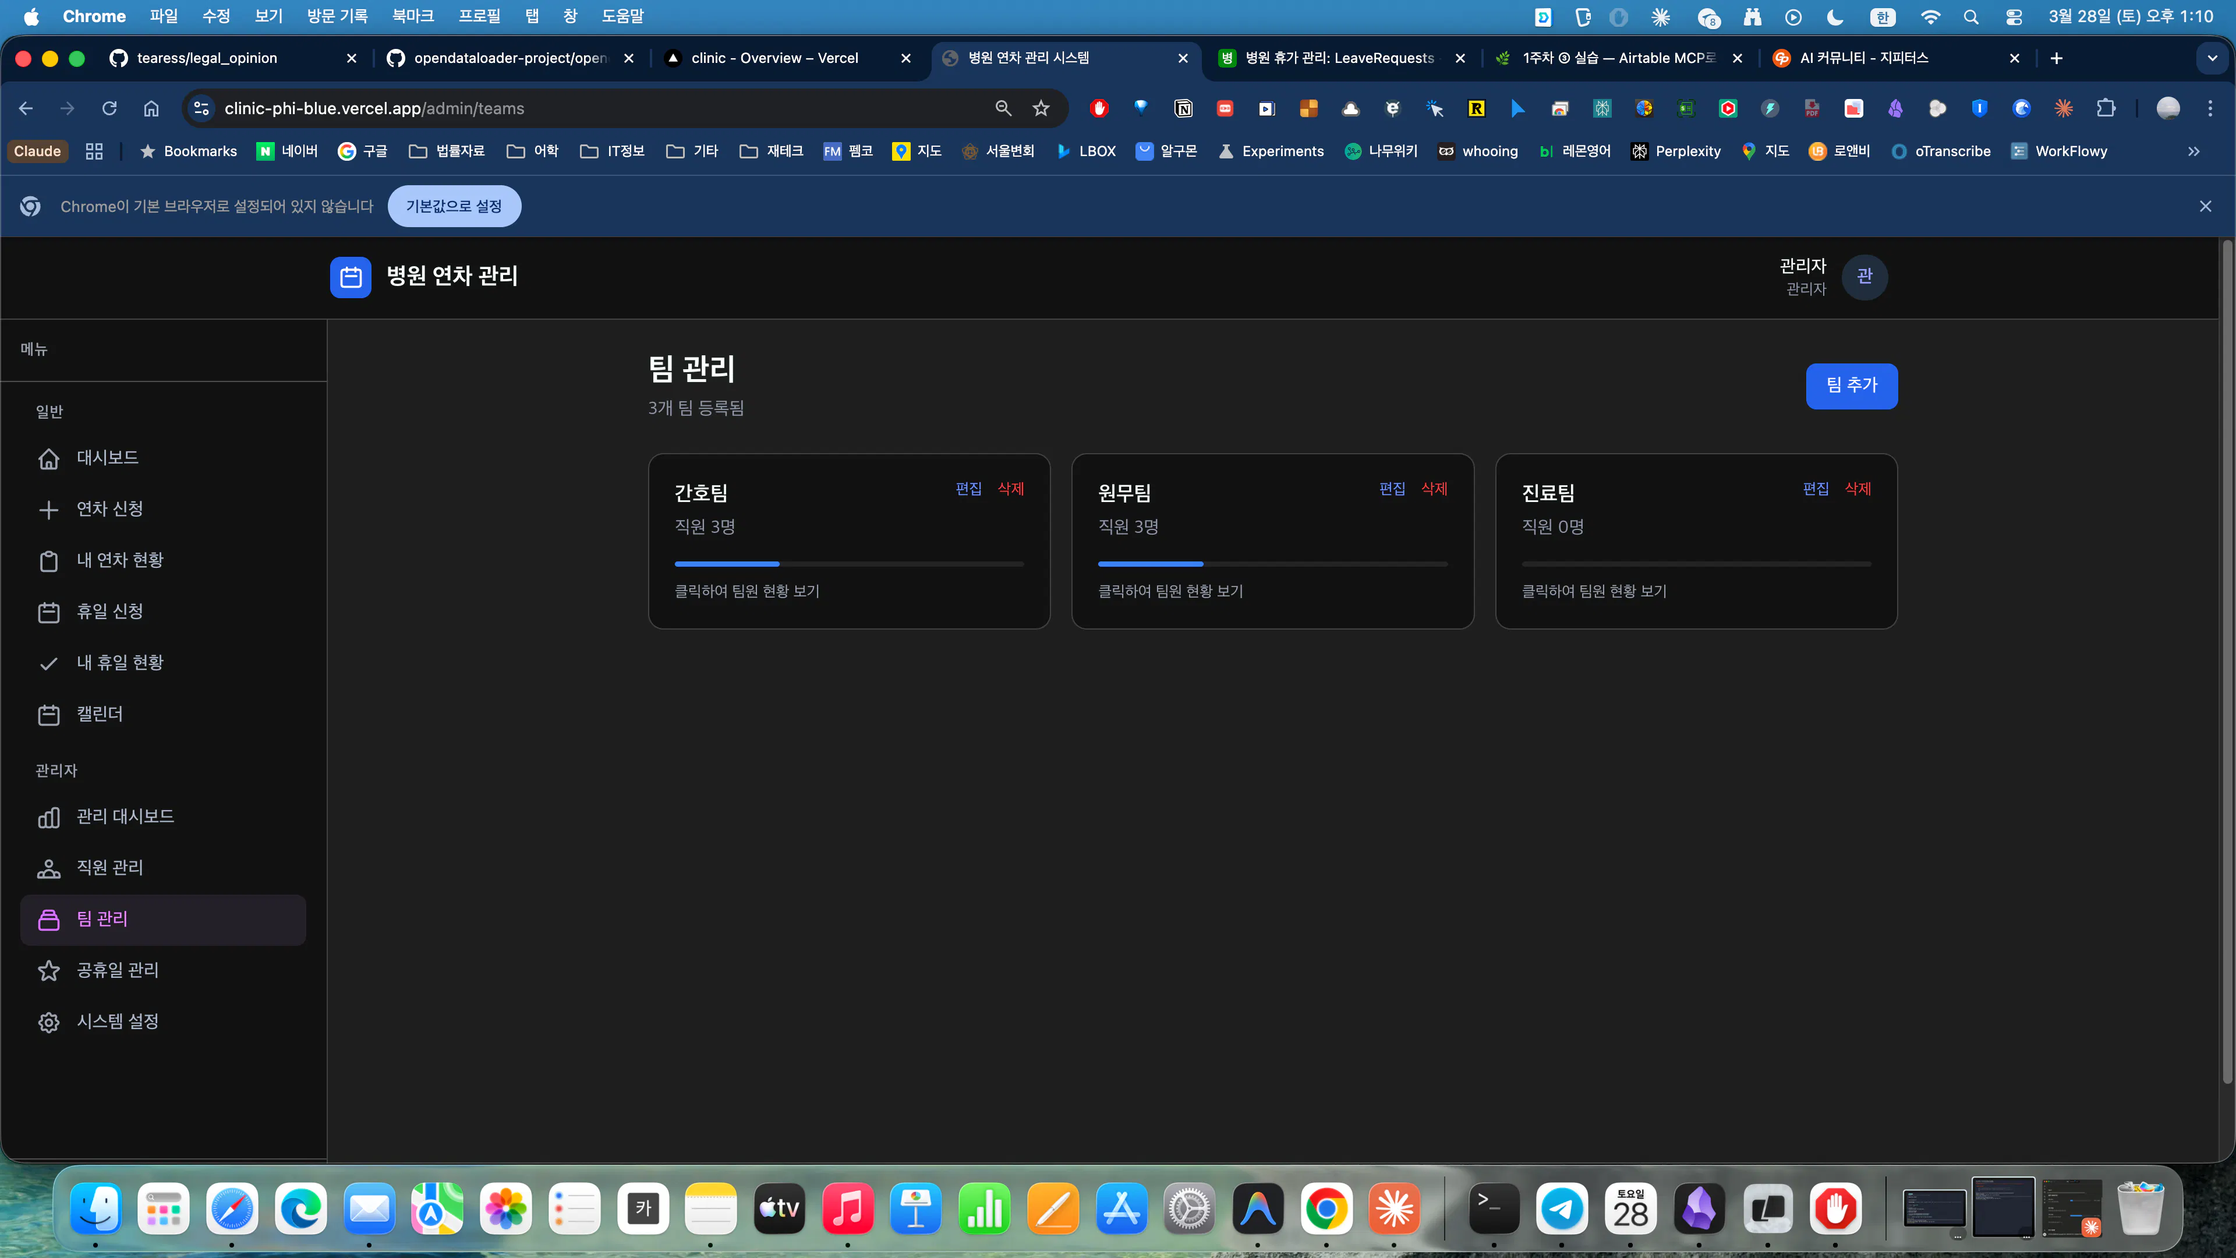
Task: Open the 법률자료 bookmark folder
Action: [x=447, y=151]
